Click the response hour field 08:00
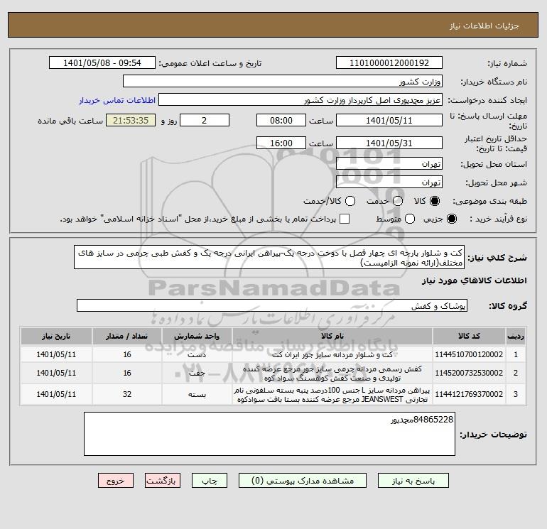 pyautogui.click(x=281, y=120)
